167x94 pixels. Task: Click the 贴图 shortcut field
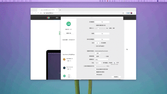pyautogui.click(x=102, y=34)
